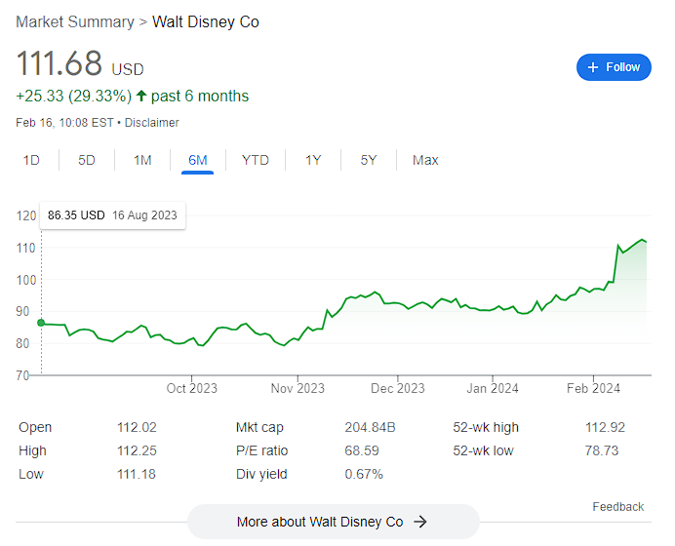This screenshot has width=675, height=546.
Task: Click the 52-wk high value 112.92
Action: (x=605, y=427)
